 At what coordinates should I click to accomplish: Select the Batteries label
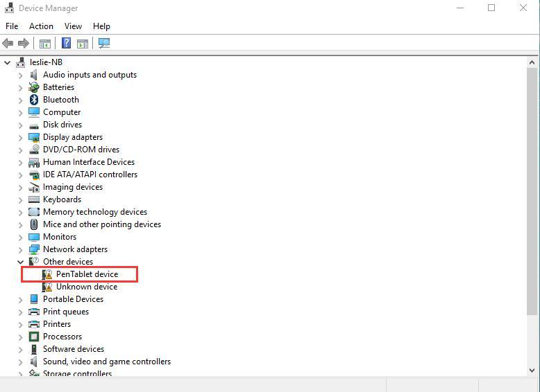coord(58,87)
